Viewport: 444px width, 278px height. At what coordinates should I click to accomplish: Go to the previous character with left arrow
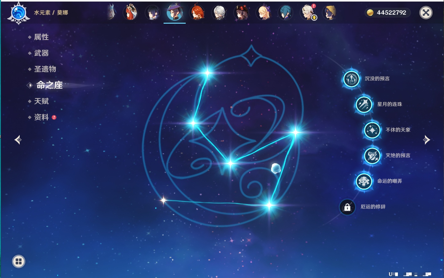[18, 140]
